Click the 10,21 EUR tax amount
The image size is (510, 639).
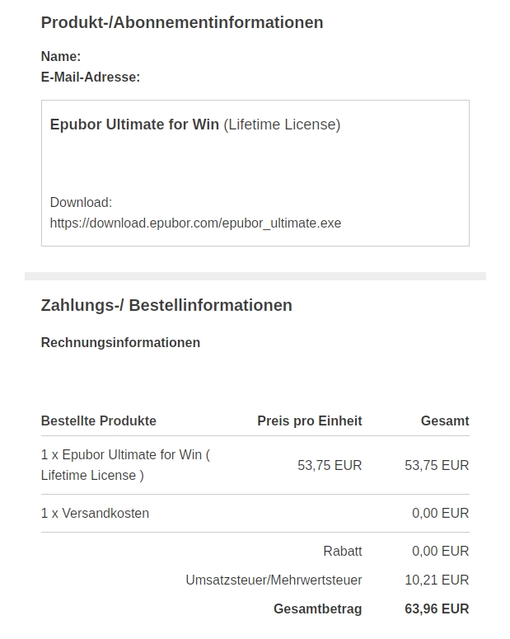[x=437, y=580]
